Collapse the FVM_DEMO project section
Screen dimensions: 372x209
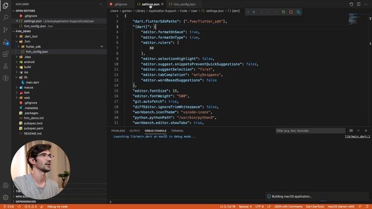click(23, 31)
